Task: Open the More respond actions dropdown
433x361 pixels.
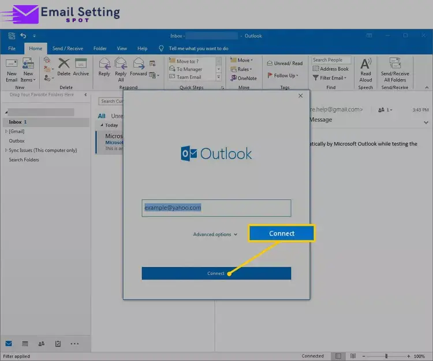Action: [x=154, y=75]
